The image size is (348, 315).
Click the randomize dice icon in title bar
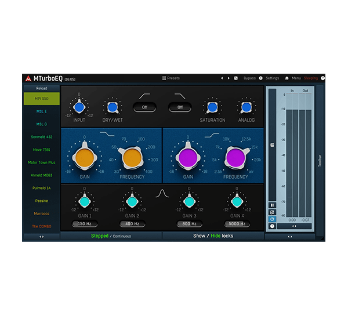click(x=236, y=78)
